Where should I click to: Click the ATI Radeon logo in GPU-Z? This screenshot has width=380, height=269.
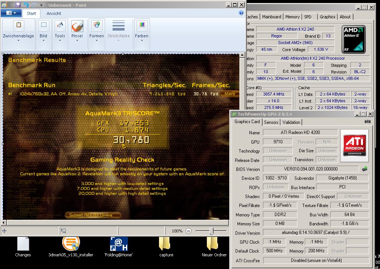coord(354,146)
